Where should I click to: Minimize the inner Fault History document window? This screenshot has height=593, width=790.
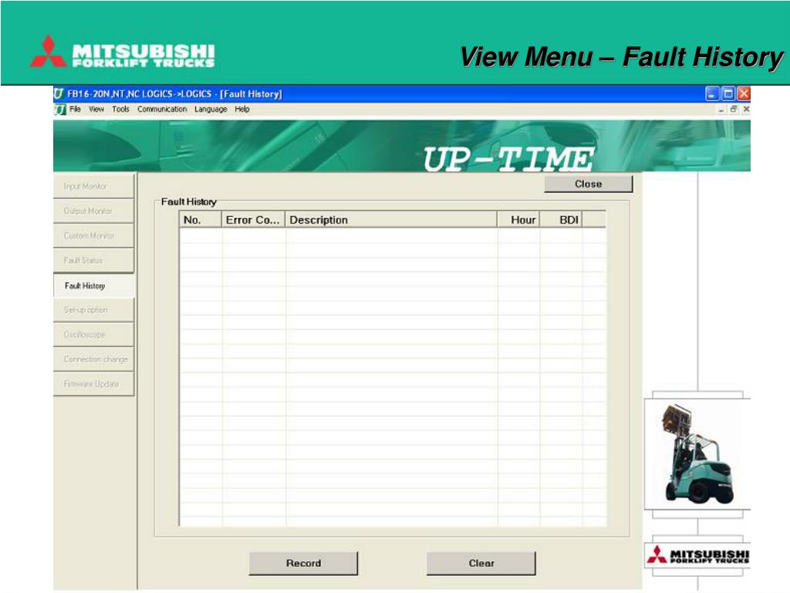[722, 110]
